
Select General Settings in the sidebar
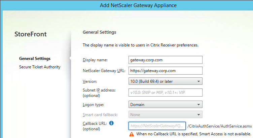click(x=35, y=59)
